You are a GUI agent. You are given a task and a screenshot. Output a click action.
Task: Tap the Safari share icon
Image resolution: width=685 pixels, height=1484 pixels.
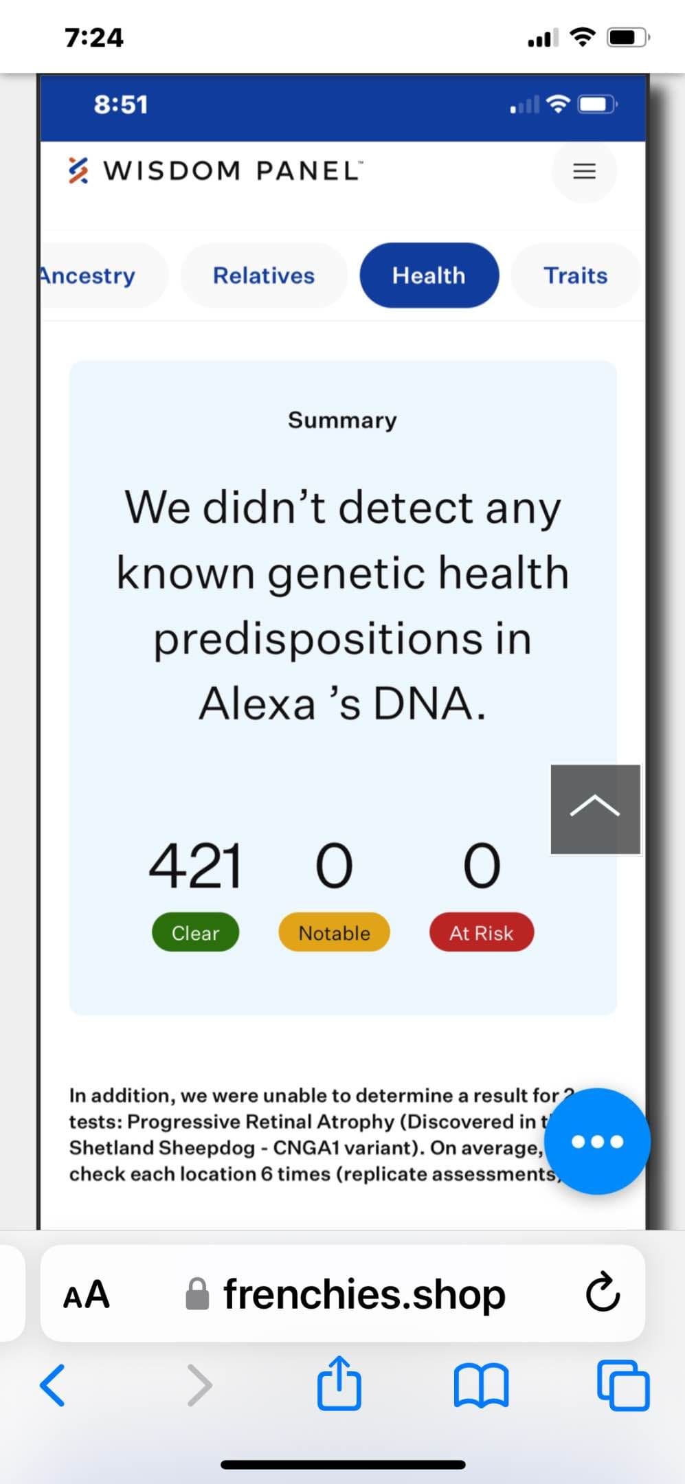pos(339,1383)
